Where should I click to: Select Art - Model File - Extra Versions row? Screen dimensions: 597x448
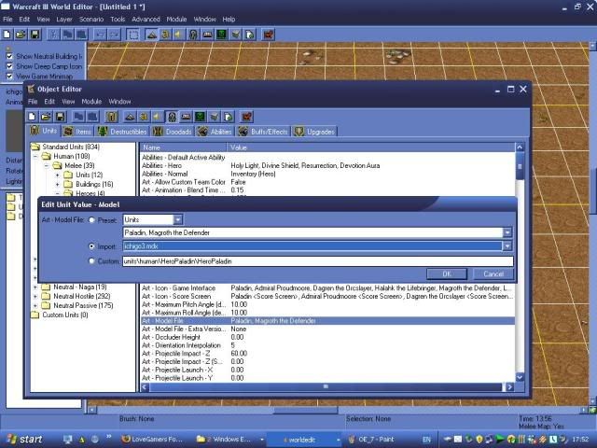(x=327, y=329)
